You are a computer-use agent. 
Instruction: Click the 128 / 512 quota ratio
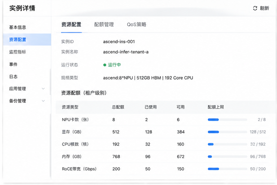click(258, 132)
